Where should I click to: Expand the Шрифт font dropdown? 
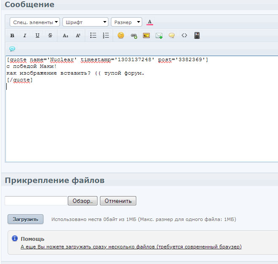85,22
